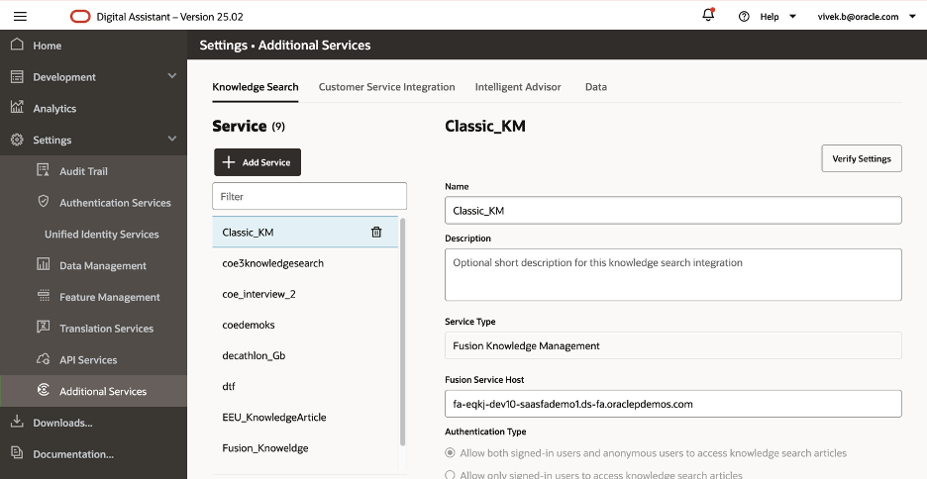Click the Data Management icon
This screenshot has height=479, width=927.
click(44, 264)
